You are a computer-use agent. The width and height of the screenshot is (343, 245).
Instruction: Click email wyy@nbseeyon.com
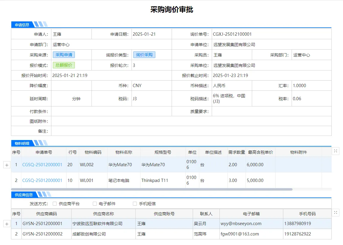[x=241, y=224]
